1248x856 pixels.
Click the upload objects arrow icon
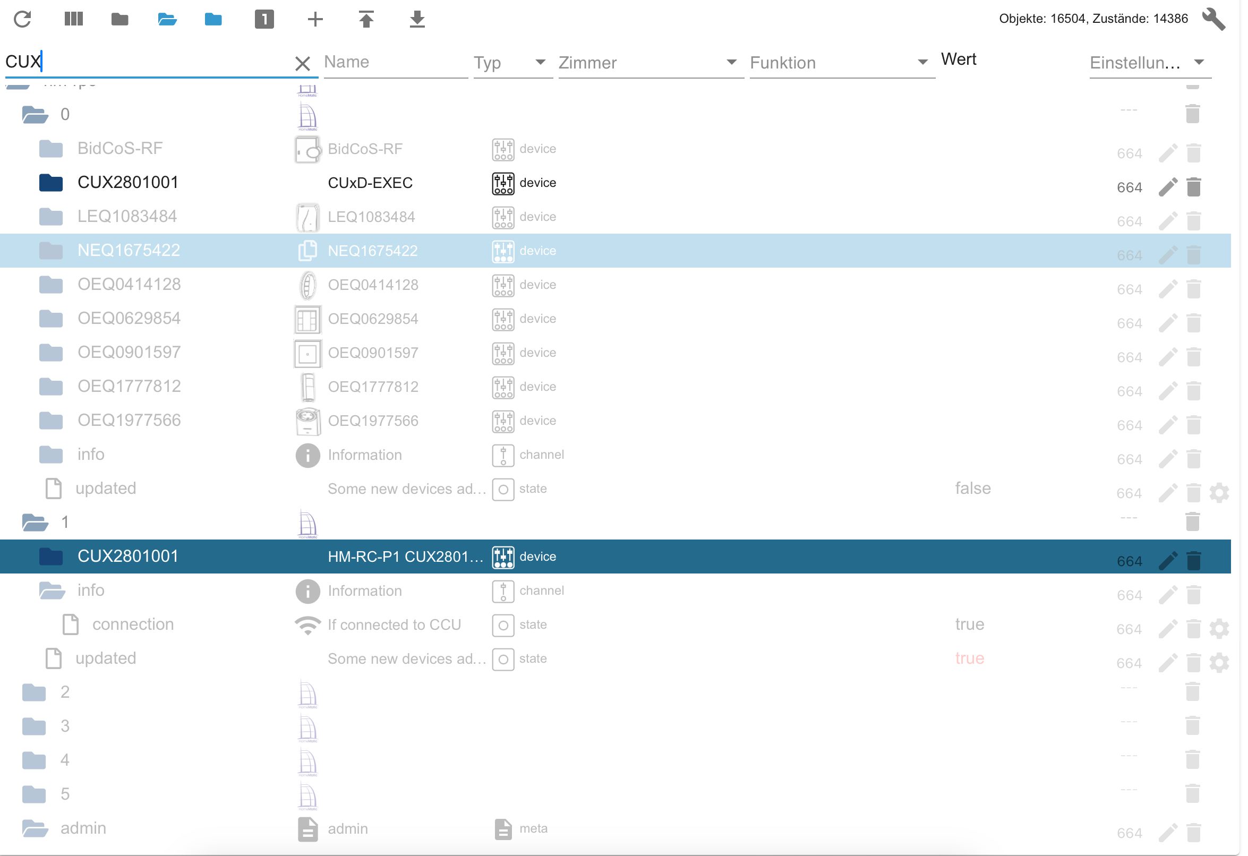click(366, 19)
